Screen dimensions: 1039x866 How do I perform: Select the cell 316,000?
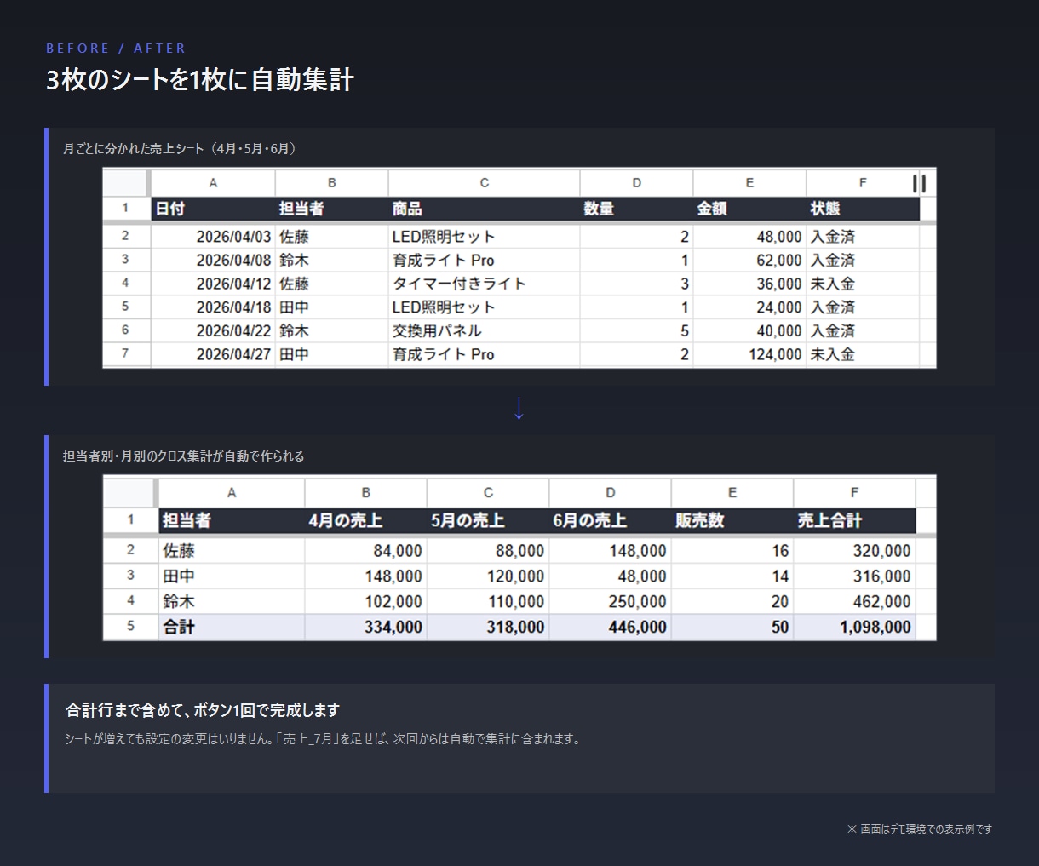click(x=854, y=576)
